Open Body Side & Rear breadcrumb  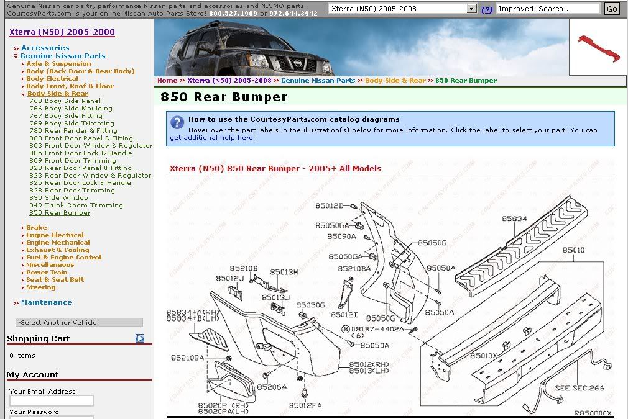(395, 80)
